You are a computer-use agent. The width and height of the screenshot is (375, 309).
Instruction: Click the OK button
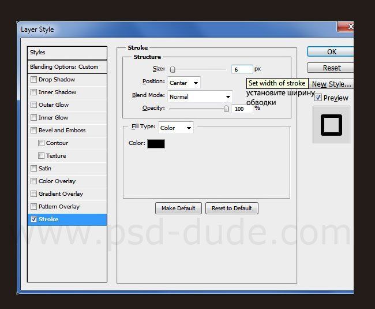330,52
